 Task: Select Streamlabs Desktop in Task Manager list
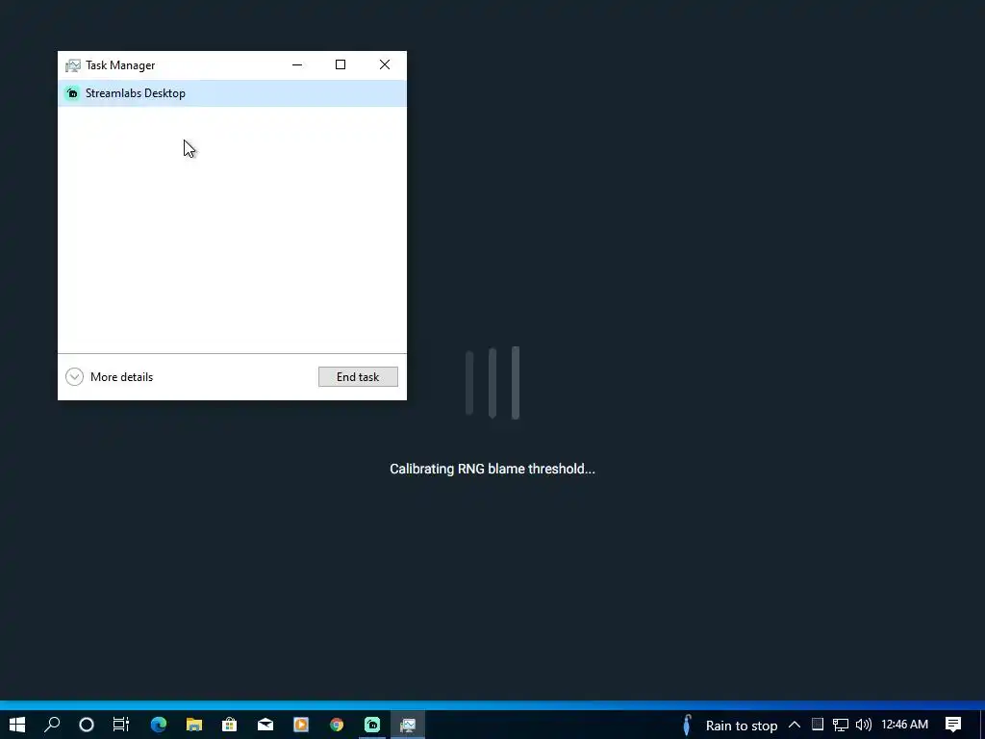click(x=232, y=93)
